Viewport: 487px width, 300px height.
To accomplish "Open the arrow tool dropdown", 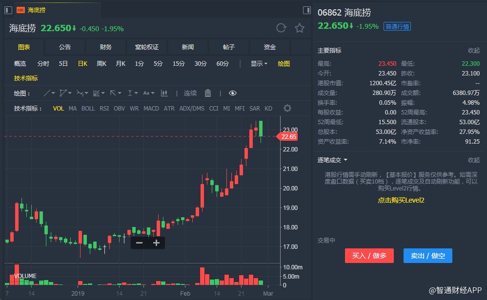I will [116, 93].
